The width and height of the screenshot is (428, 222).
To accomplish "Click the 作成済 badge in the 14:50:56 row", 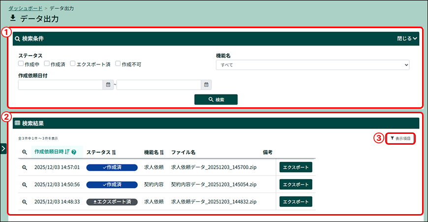I will click(112, 185).
